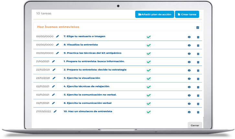Edit date of task 7 with pencil icon
235x139 pixels.
(58, 36)
